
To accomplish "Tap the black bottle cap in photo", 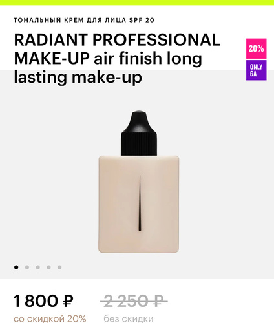I will click(x=139, y=133).
